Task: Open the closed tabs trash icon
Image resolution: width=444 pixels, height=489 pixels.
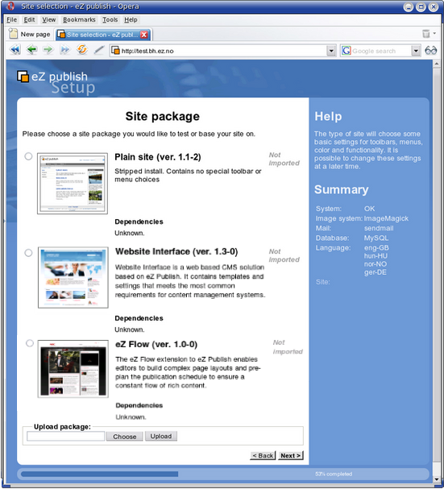Action: [426, 33]
